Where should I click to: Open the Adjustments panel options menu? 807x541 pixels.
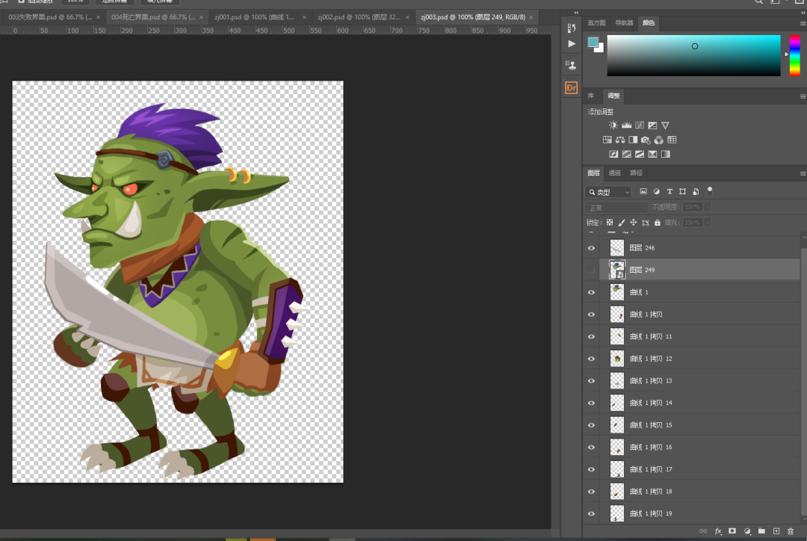[803, 96]
